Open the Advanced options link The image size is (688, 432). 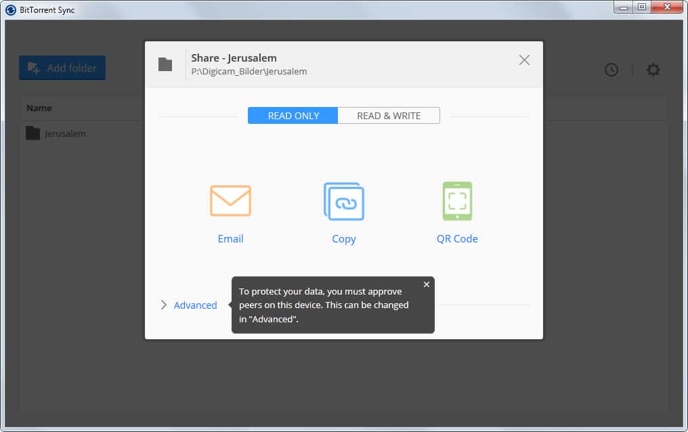click(195, 305)
